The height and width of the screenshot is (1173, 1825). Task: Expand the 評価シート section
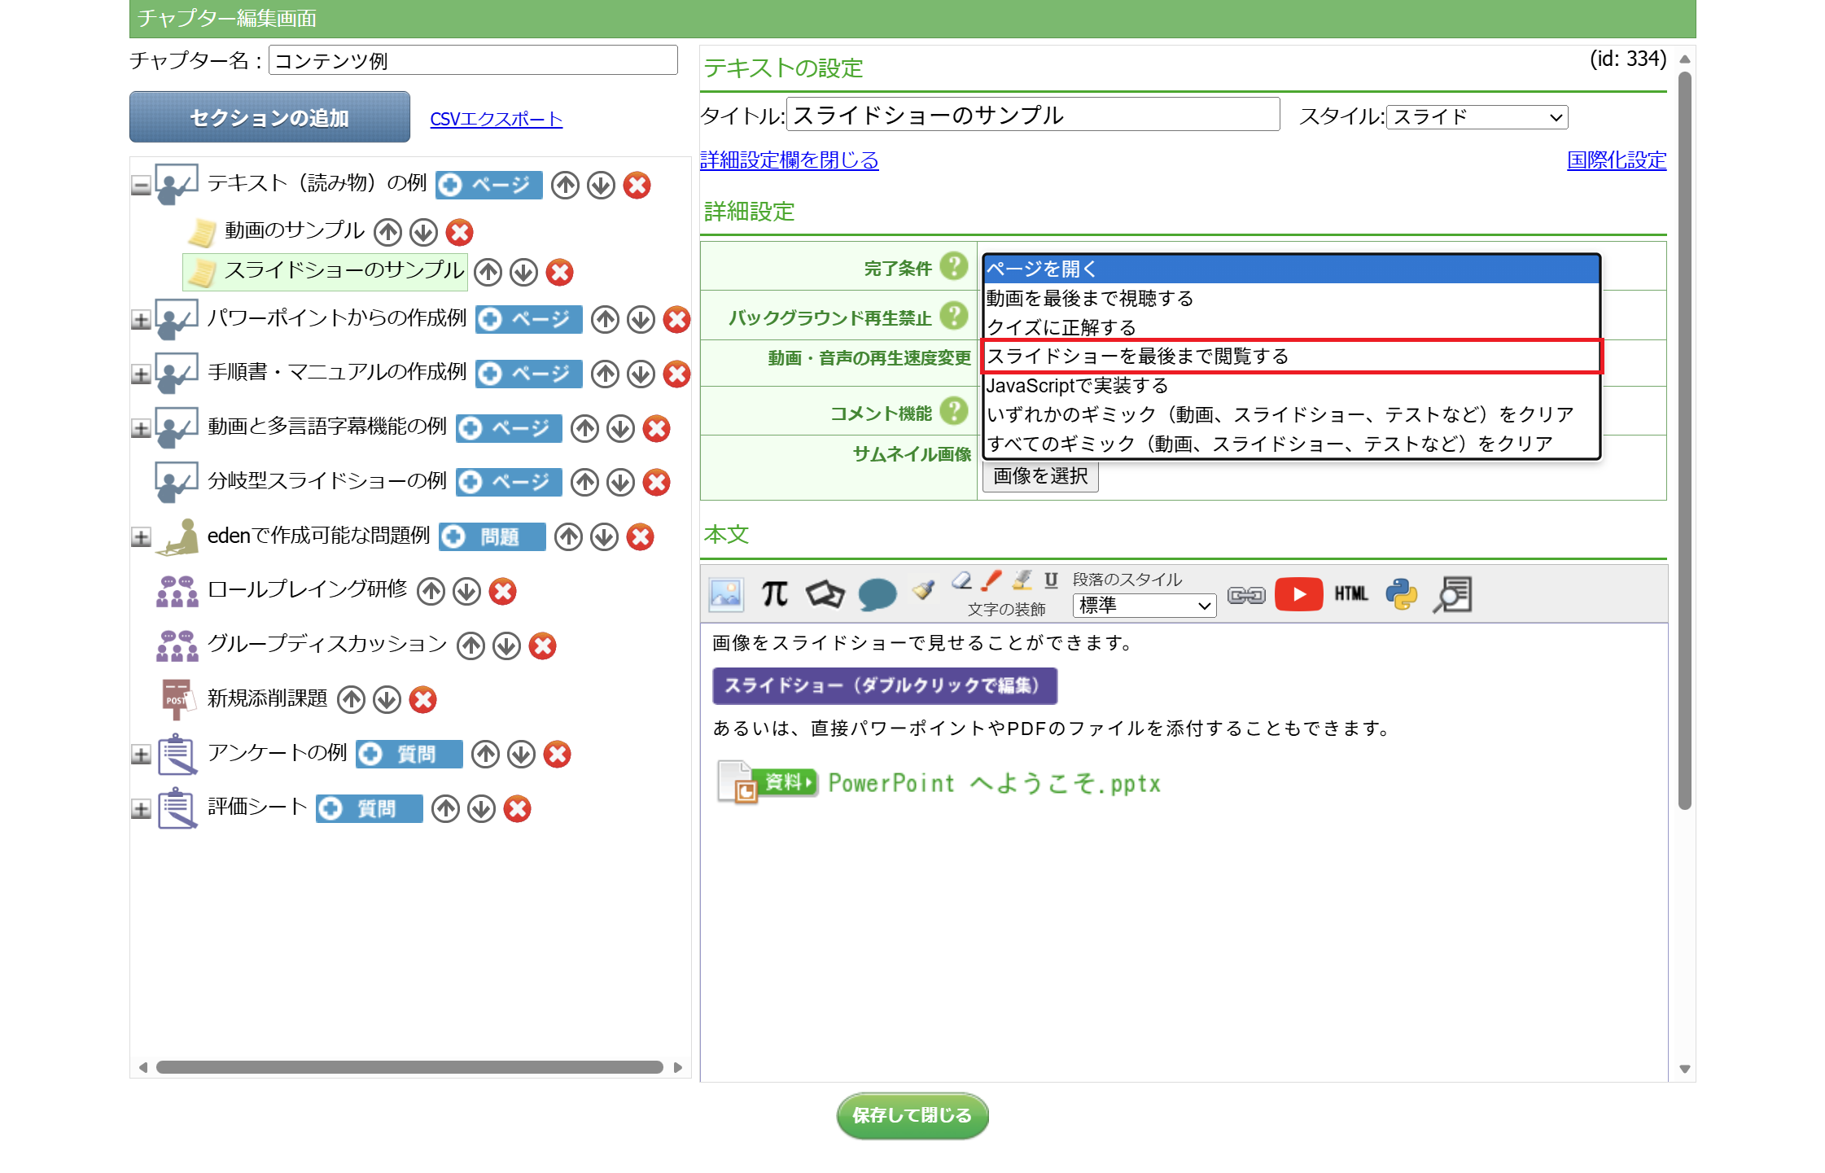coord(141,809)
